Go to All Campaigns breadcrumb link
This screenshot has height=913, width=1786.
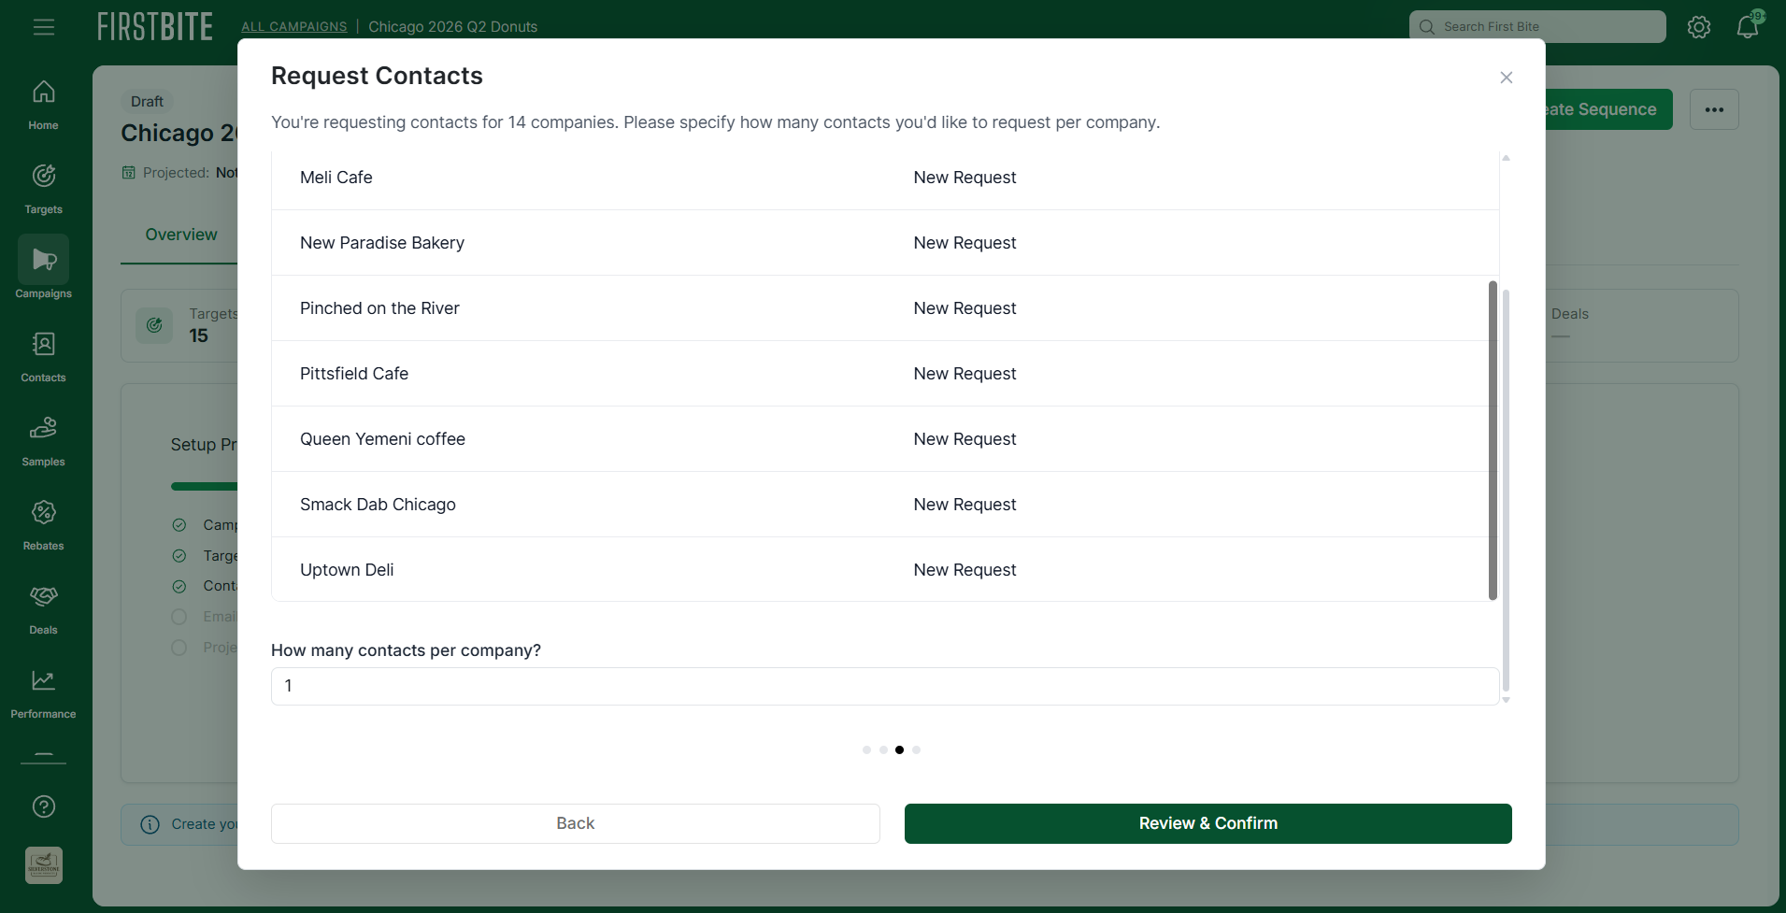(293, 26)
